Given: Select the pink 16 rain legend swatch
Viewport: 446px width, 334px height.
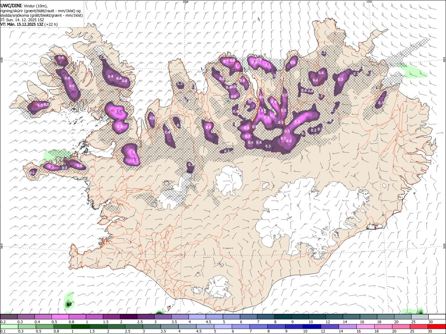Looking at the screenshot, I should pyautogui.click(x=365, y=327).
